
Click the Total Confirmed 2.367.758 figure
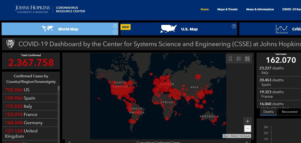pyautogui.click(x=31, y=62)
